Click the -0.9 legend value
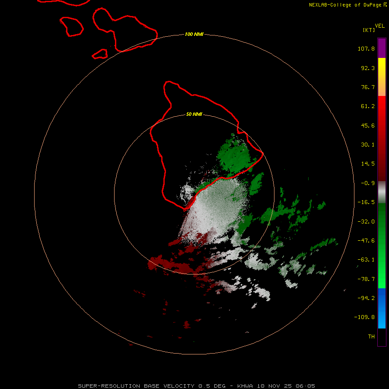 pyautogui.click(x=368, y=183)
